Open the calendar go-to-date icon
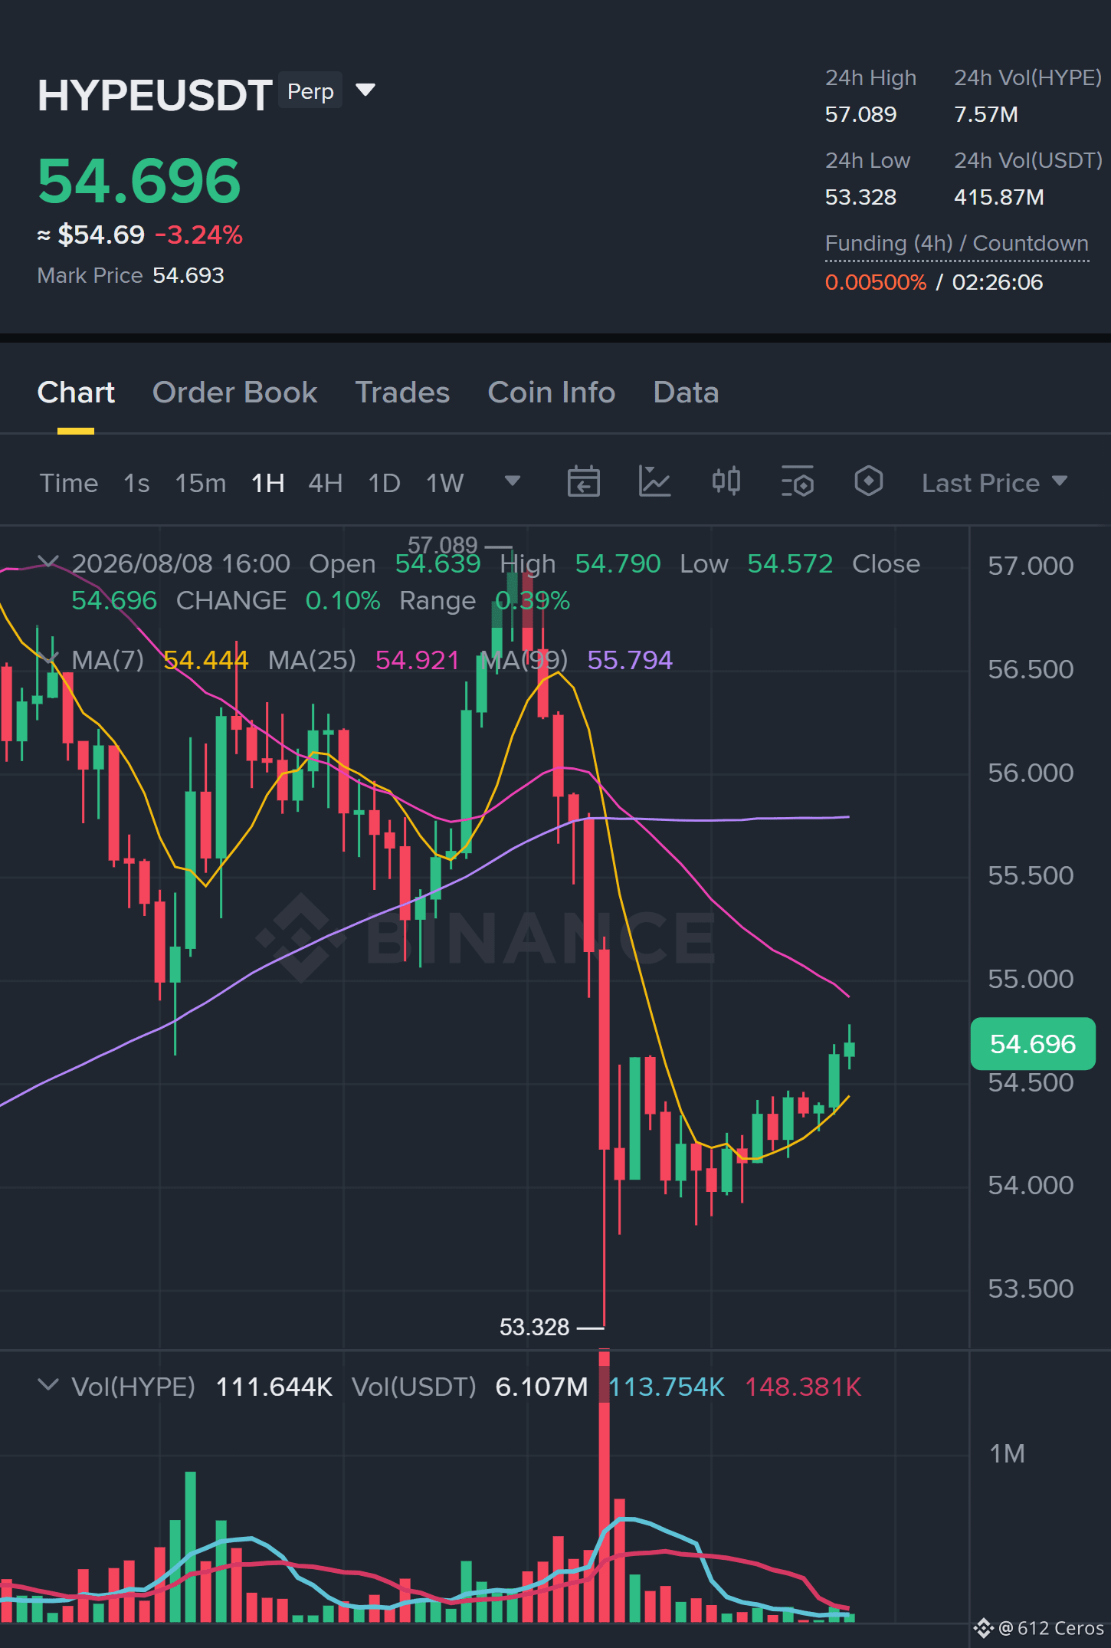This screenshot has height=1648, width=1111. click(583, 482)
